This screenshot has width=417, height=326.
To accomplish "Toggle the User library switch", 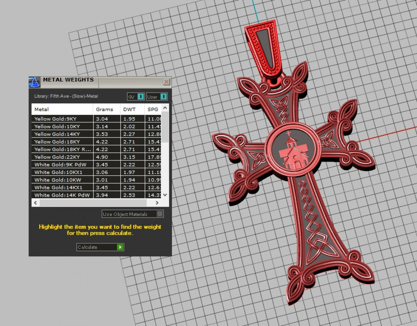I will click(x=163, y=97).
